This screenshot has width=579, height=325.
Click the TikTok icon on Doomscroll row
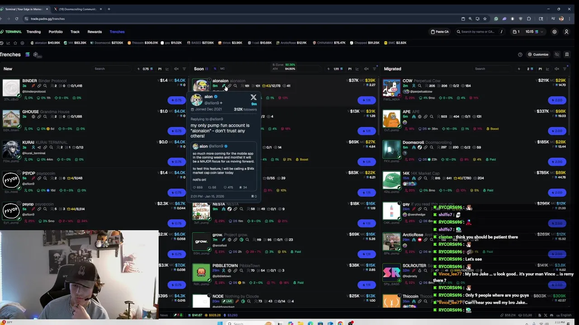[419, 147]
